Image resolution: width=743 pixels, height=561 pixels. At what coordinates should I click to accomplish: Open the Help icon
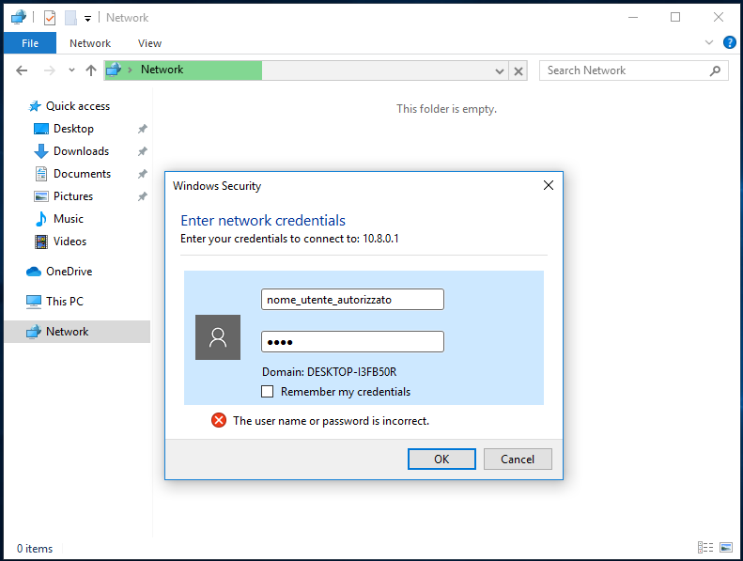pos(729,42)
